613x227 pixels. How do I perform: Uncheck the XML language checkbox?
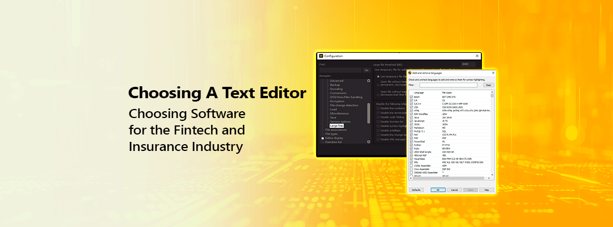click(412, 162)
